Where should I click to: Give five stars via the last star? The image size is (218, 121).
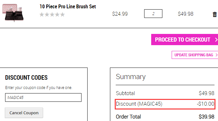click(x=62, y=14)
